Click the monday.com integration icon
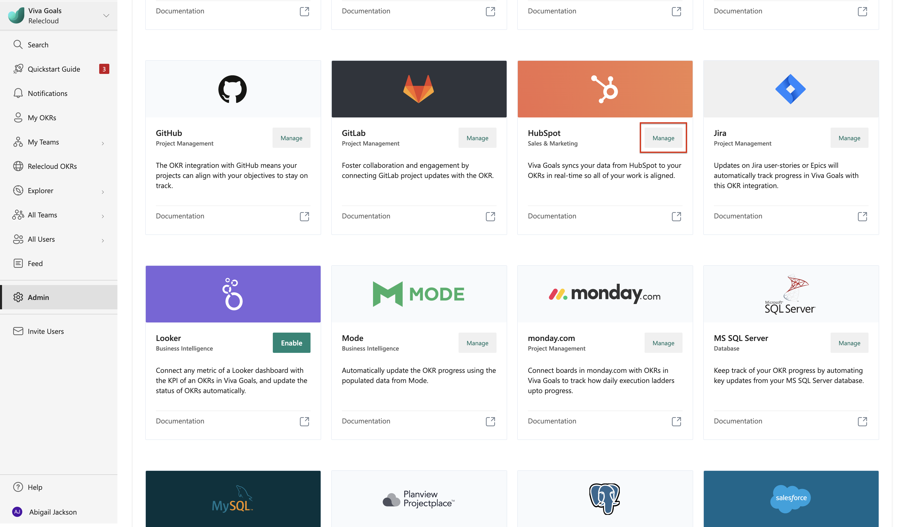 point(604,294)
